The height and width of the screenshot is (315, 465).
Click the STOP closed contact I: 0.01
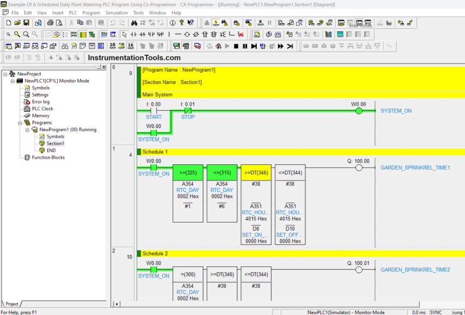188,111
